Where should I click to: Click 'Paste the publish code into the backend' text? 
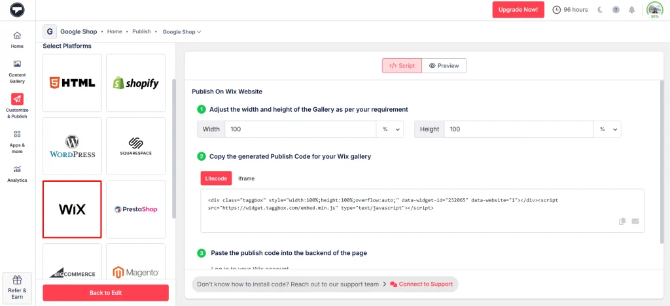tap(289, 252)
